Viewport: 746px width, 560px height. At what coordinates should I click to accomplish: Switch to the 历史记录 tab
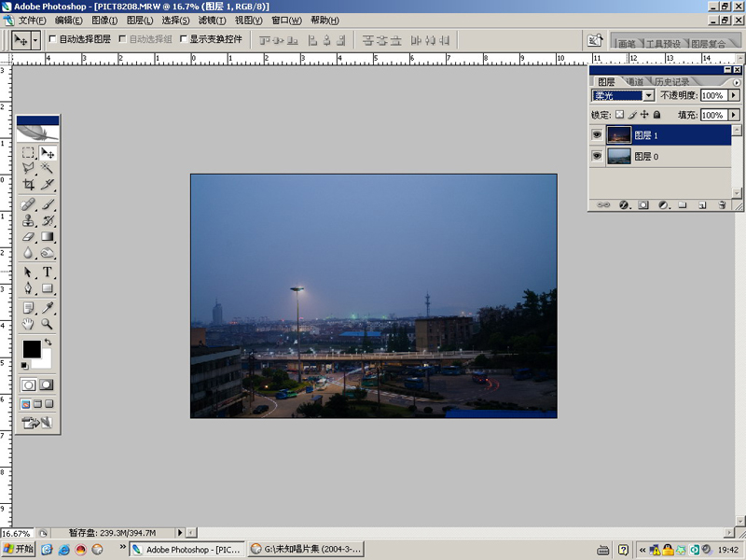pos(671,82)
